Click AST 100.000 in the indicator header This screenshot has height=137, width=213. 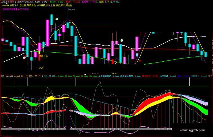7,76
